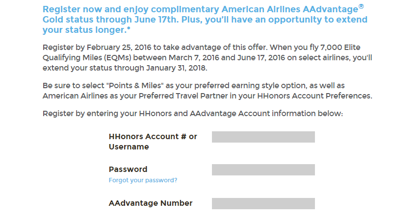417x220 pixels.
Task: Click the 'AAdvantage Number' label
Action: click(x=150, y=203)
